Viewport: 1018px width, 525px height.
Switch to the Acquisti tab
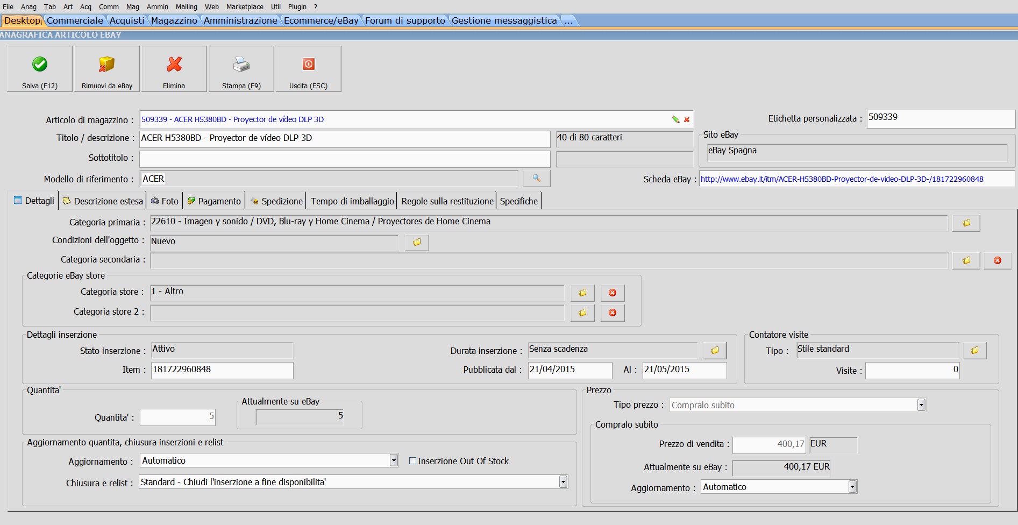(127, 20)
